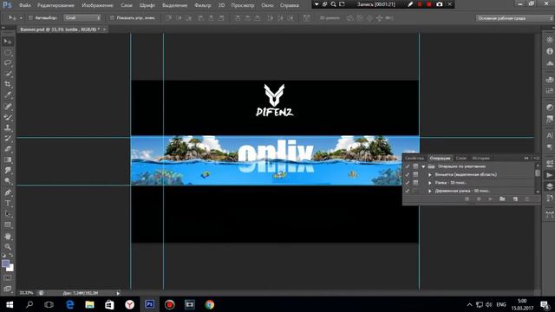Viewport: 555px width, 312px height.
Task: Open the Редактирование menu
Action: (55, 5)
